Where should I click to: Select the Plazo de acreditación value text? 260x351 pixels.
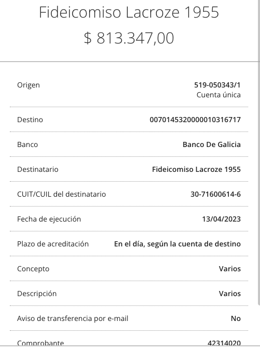click(x=177, y=244)
